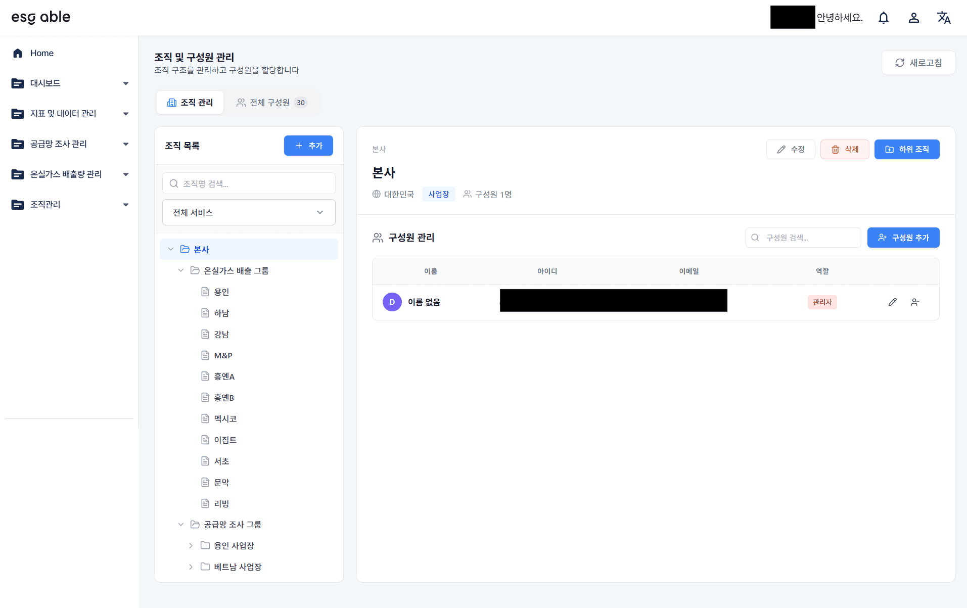
Task: Click the Home icon in sidebar
Action: [x=18, y=53]
